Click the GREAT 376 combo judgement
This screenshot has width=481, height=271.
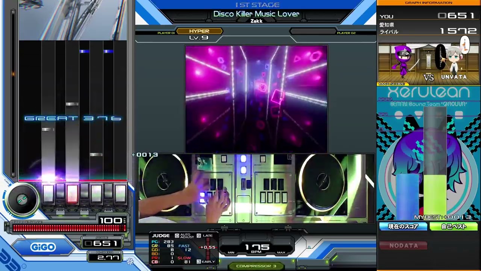(x=73, y=118)
